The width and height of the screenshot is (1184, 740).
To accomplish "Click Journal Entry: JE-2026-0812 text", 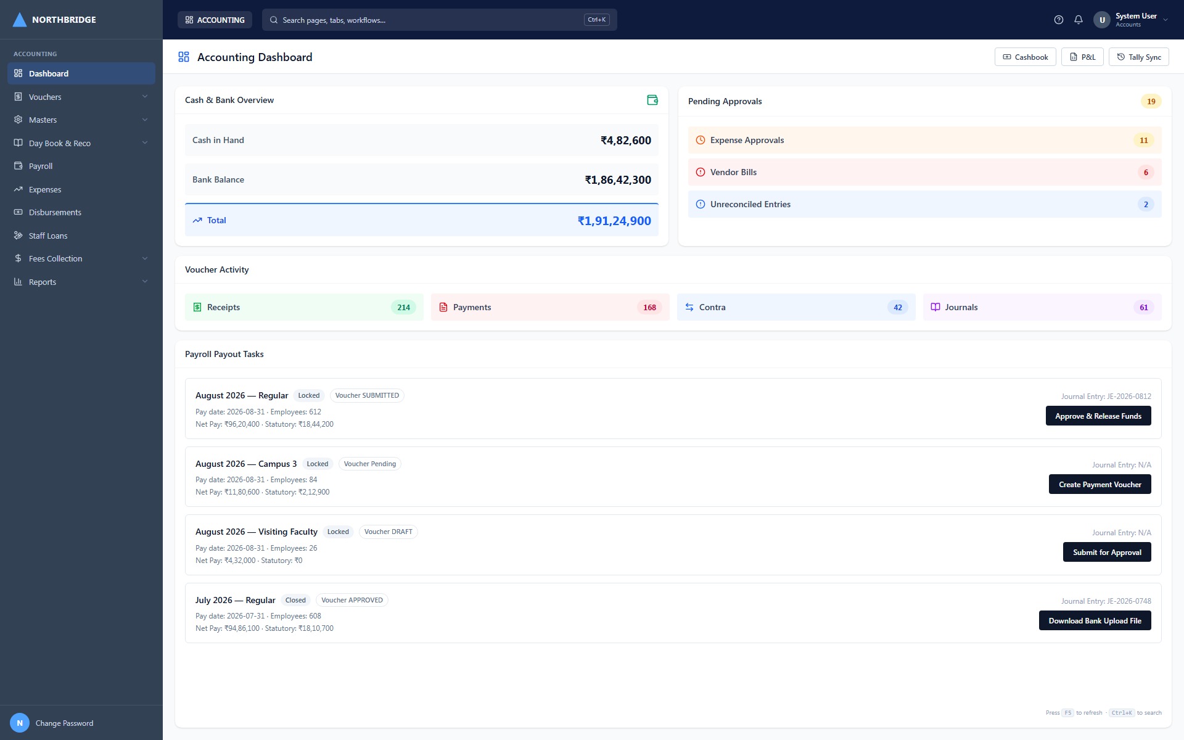I will 1106,397.
